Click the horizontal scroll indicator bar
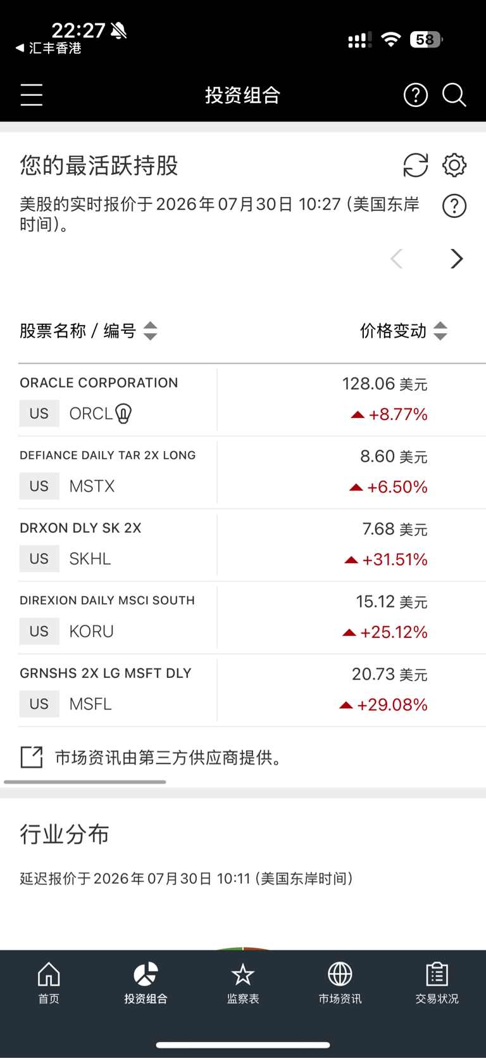Viewport: 486px width, 1058px height. click(85, 782)
